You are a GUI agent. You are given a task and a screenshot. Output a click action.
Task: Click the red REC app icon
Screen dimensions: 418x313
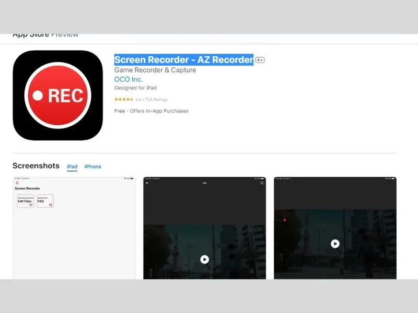58,95
